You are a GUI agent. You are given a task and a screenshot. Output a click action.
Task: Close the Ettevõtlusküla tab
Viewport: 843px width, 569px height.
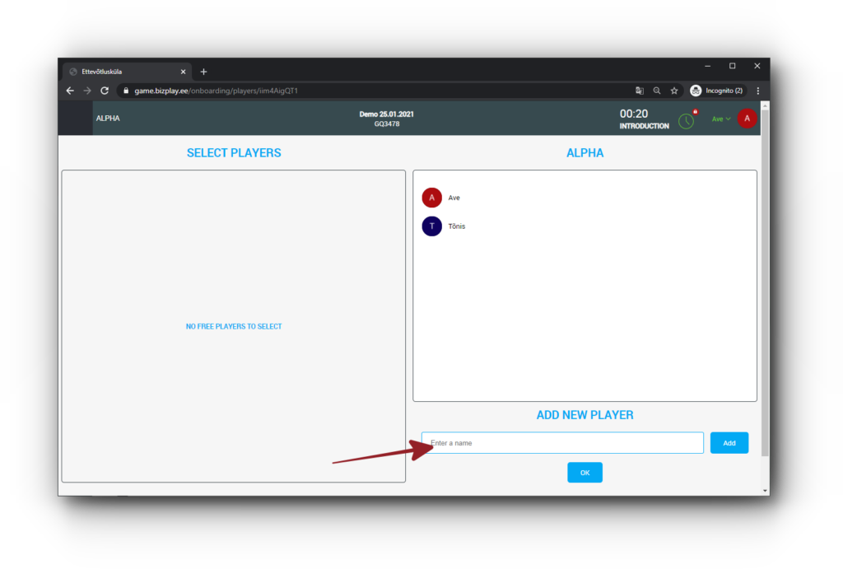tap(183, 72)
